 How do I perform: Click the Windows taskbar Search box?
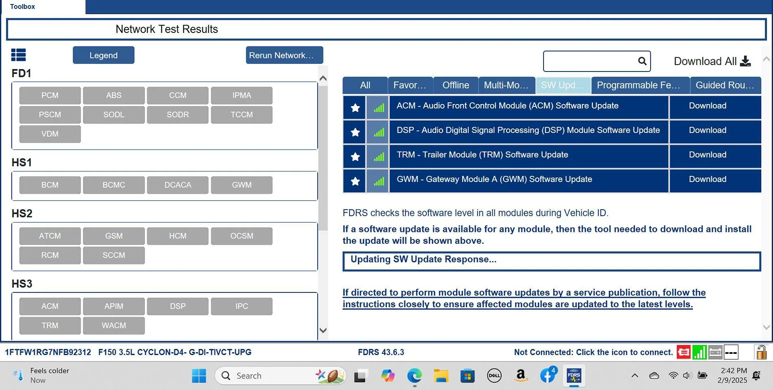point(280,376)
